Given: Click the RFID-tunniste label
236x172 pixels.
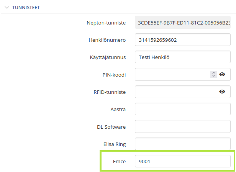Looking at the screenshot, I should point(110,92).
